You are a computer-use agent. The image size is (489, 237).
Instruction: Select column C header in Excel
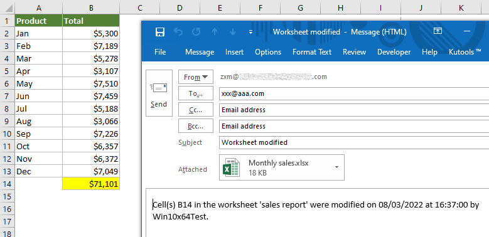(x=140, y=8)
